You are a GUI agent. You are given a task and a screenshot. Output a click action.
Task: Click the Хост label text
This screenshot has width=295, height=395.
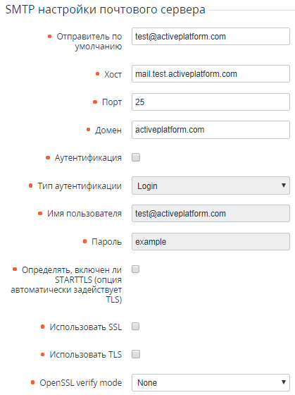click(113, 74)
